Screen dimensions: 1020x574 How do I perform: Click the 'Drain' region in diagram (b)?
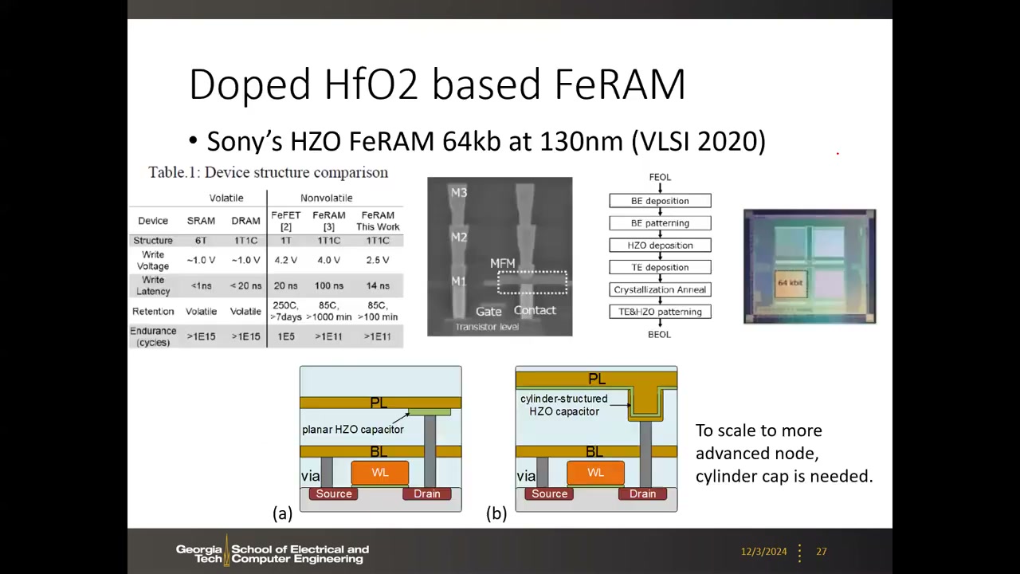642,494
